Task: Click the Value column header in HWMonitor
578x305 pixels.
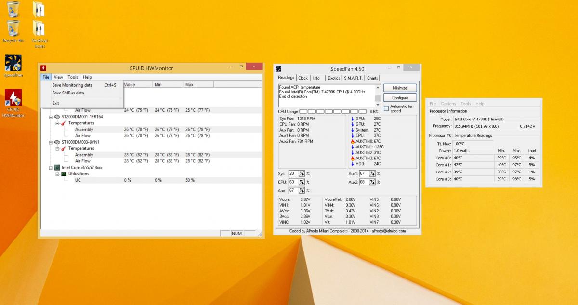Action: (137, 85)
